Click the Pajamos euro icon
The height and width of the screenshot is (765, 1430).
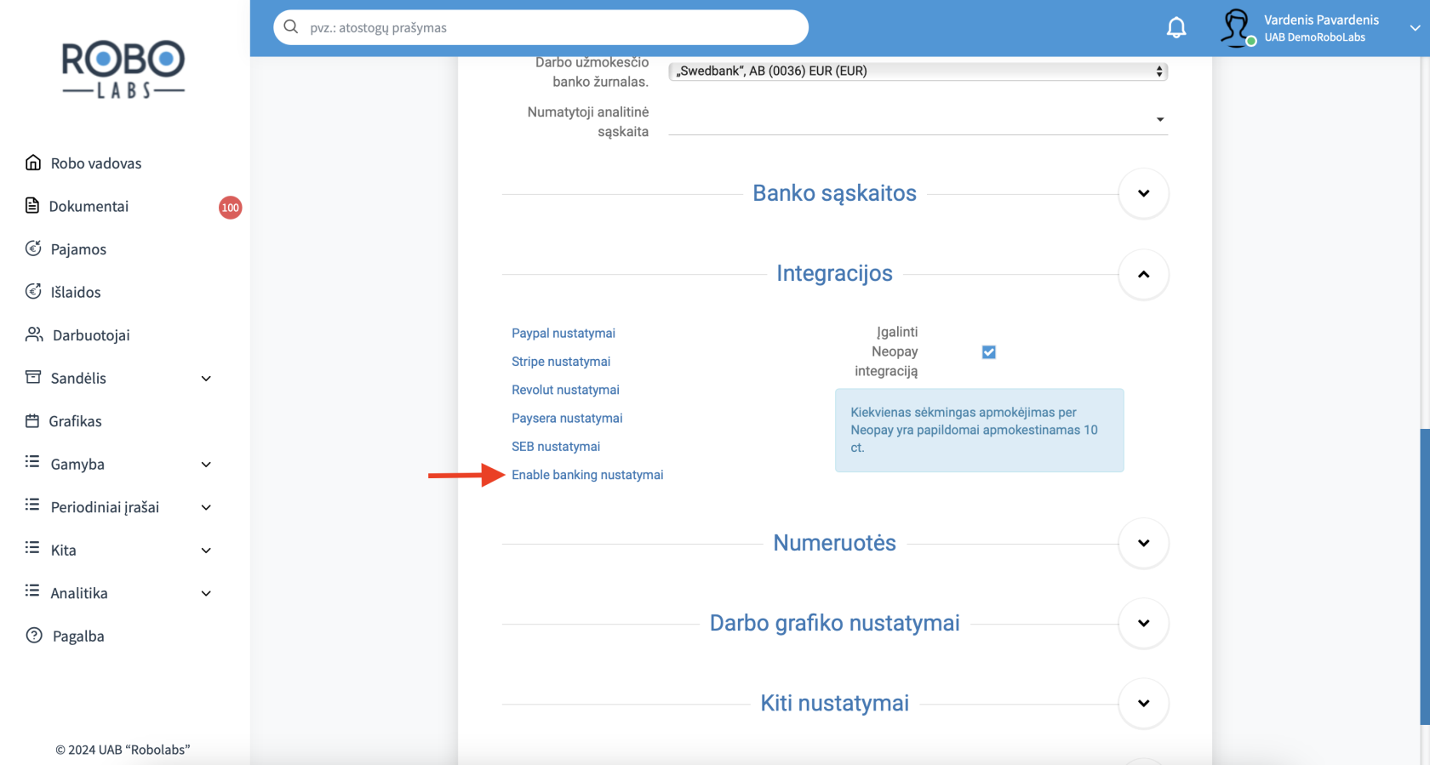click(33, 248)
